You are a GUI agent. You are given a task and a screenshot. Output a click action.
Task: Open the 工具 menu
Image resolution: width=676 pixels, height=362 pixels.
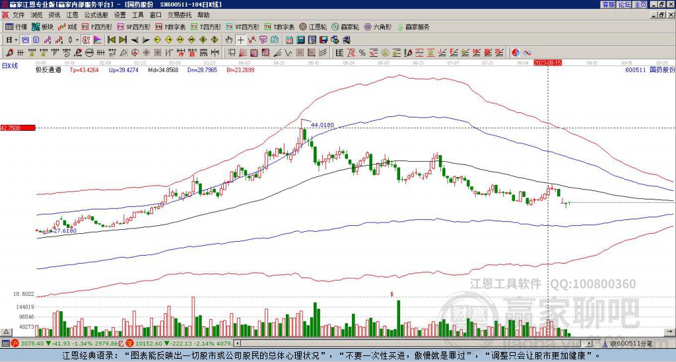(x=137, y=15)
